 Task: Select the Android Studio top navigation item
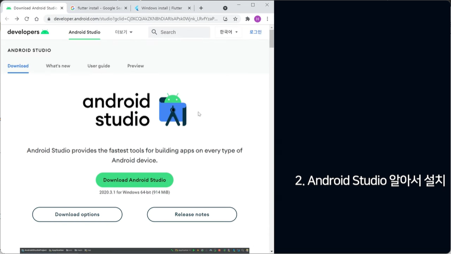coord(84,32)
